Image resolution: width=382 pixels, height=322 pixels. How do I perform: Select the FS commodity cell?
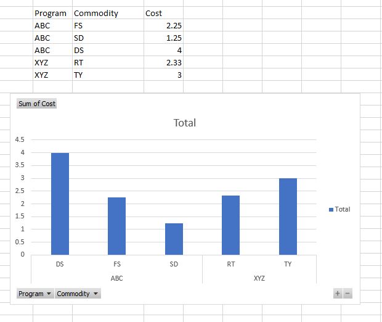tap(108, 25)
